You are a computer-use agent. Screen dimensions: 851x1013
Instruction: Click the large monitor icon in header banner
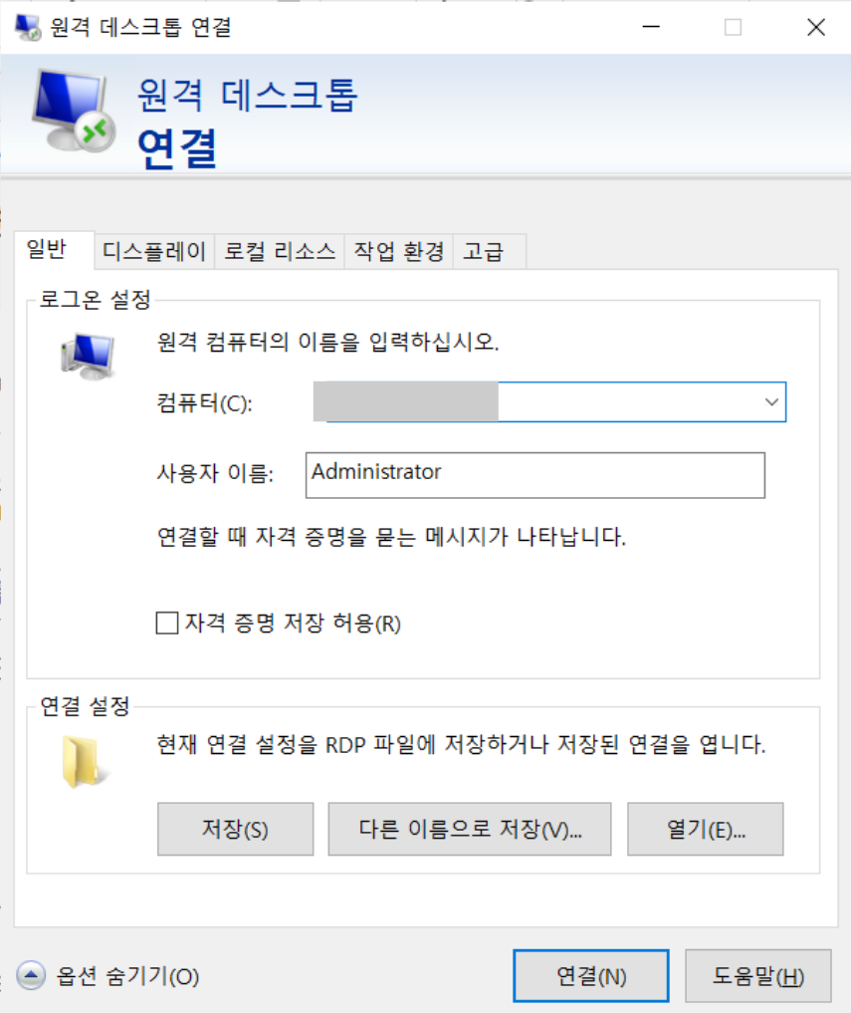point(74,111)
